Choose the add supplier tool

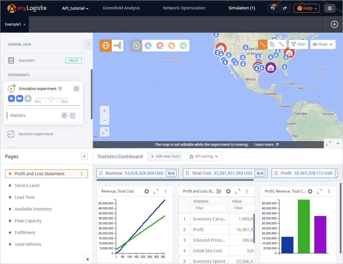[x=183, y=46]
